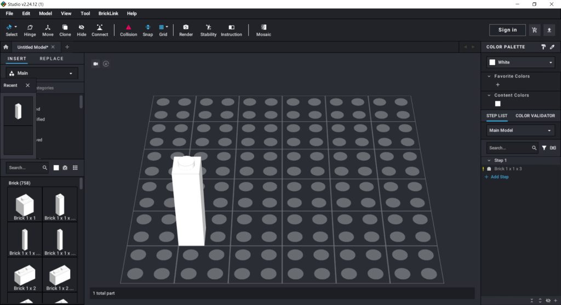The height and width of the screenshot is (305, 561).
Task: Open the shopping cart icon
Action: pyautogui.click(x=535, y=30)
